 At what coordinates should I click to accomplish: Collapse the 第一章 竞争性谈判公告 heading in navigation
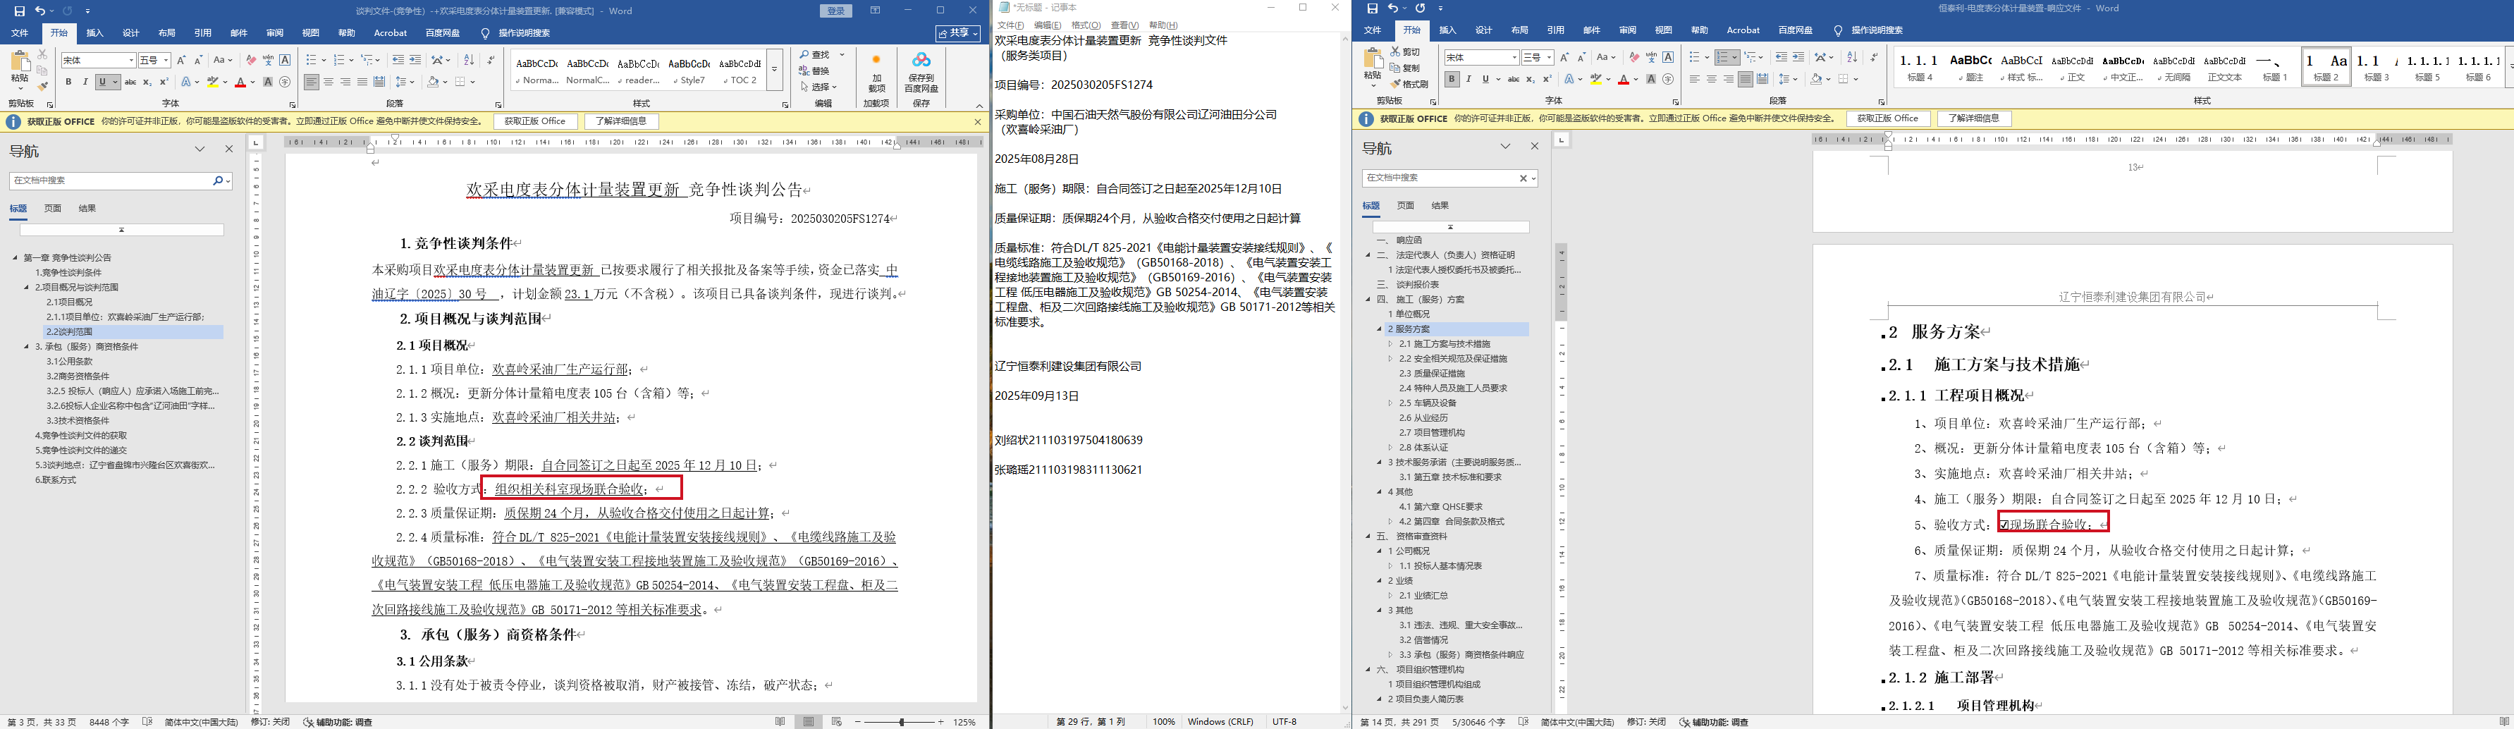15,257
